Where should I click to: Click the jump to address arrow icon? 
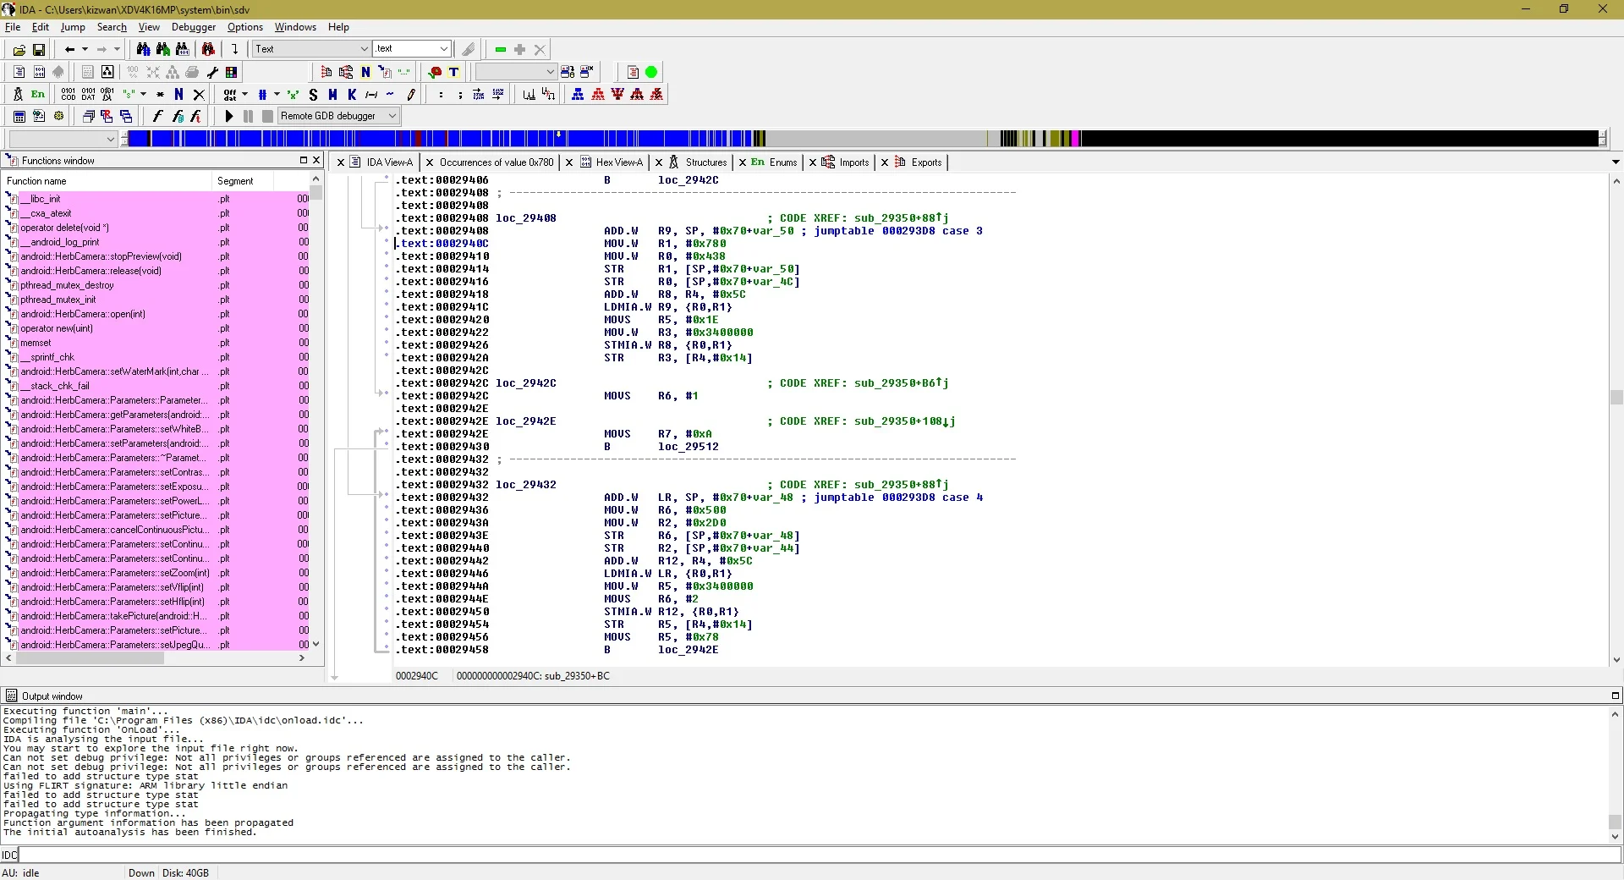(235, 49)
